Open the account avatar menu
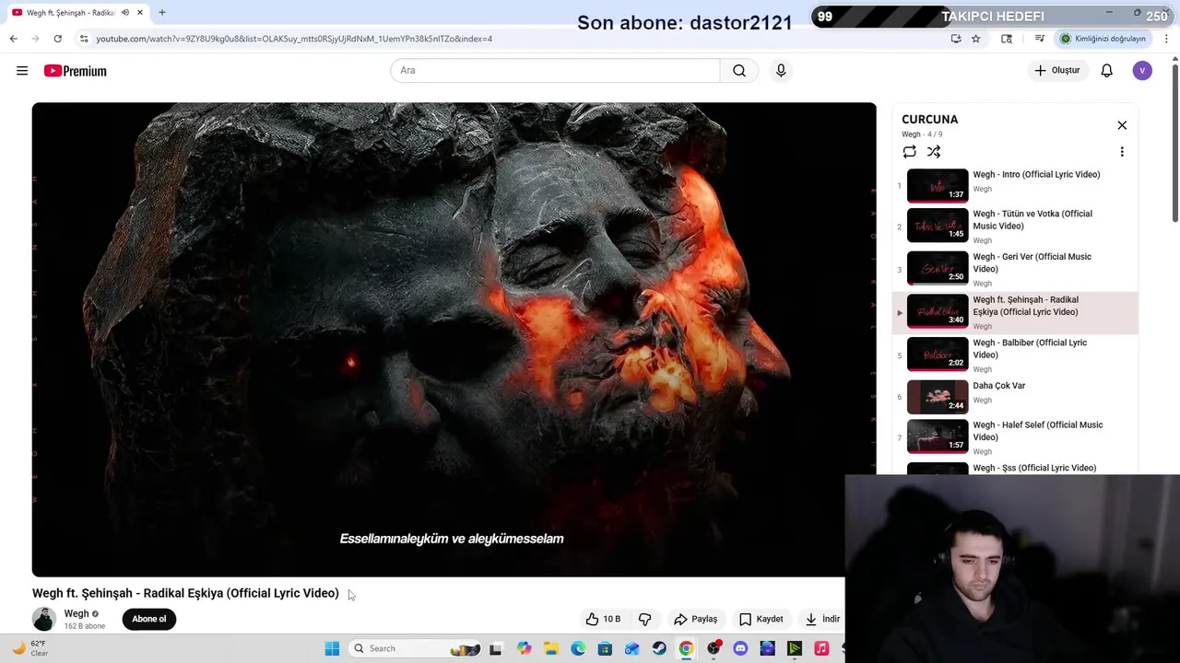1180x663 pixels. coord(1142,71)
